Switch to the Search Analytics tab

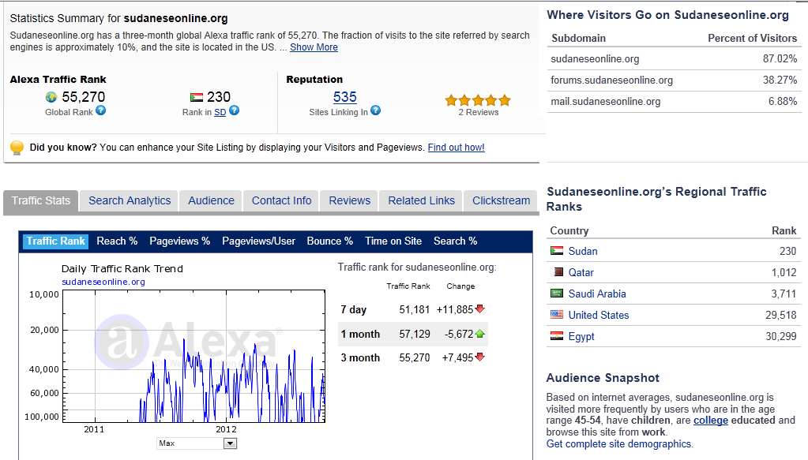130,201
